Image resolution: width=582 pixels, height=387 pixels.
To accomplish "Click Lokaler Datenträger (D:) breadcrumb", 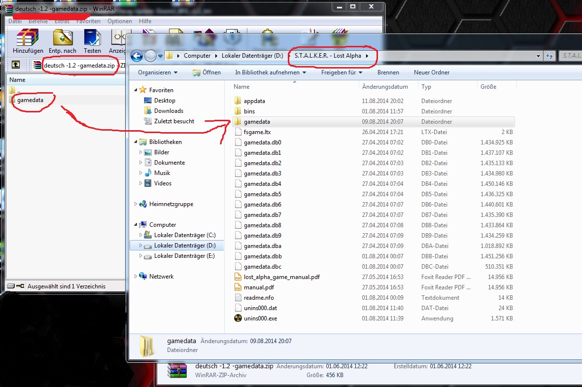I will pos(252,56).
